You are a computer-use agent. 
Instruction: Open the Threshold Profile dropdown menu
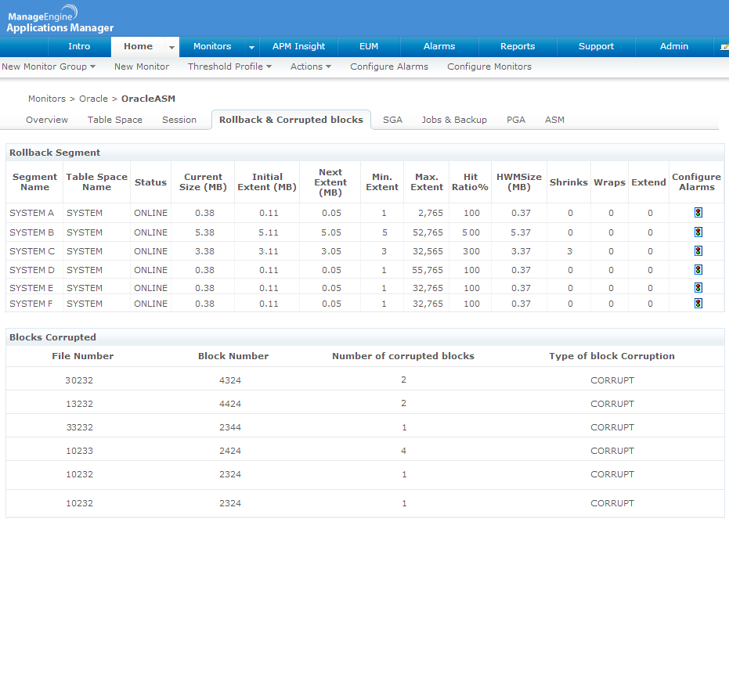click(229, 67)
